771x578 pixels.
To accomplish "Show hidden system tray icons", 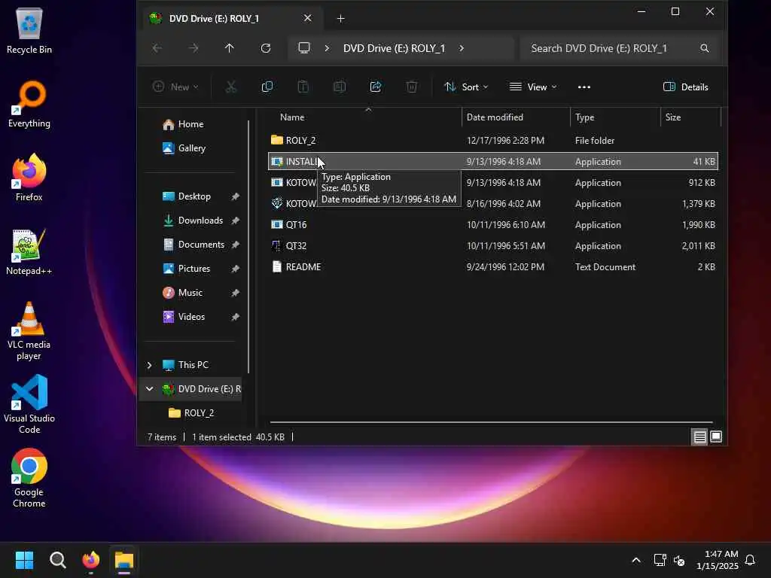I will [635, 560].
